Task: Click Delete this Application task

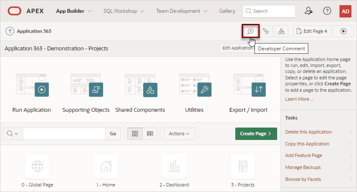Action: [308, 132]
